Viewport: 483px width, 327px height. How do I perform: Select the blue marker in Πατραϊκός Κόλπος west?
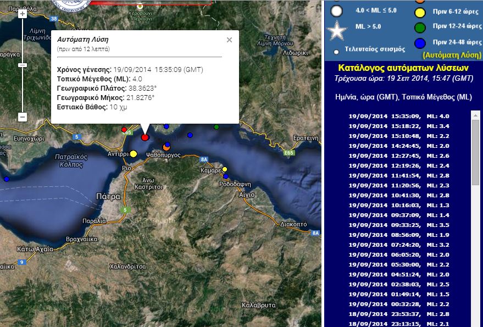[x=7, y=179]
